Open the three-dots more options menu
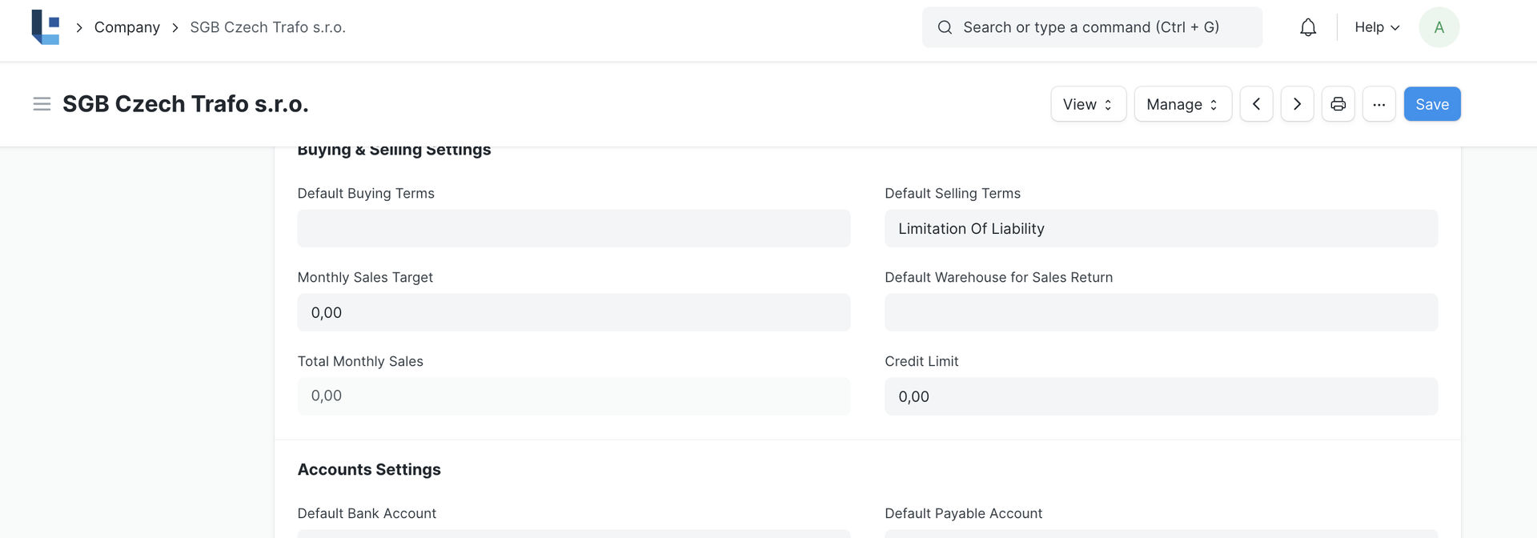The width and height of the screenshot is (1537, 538). [1378, 104]
